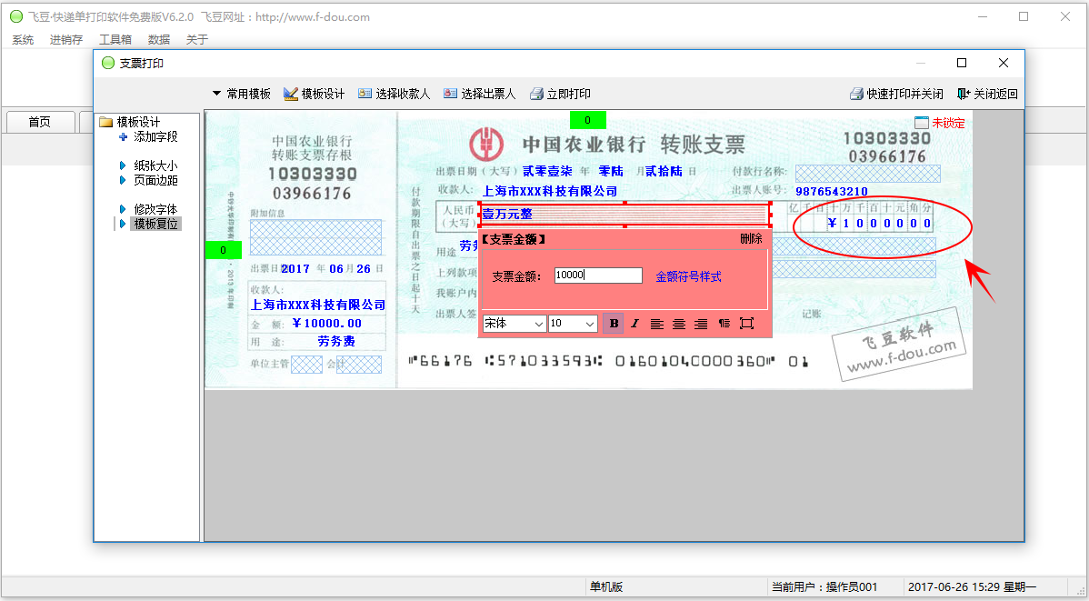
Task: Open 修改字体 in the left tree
Action: [155, 209]
